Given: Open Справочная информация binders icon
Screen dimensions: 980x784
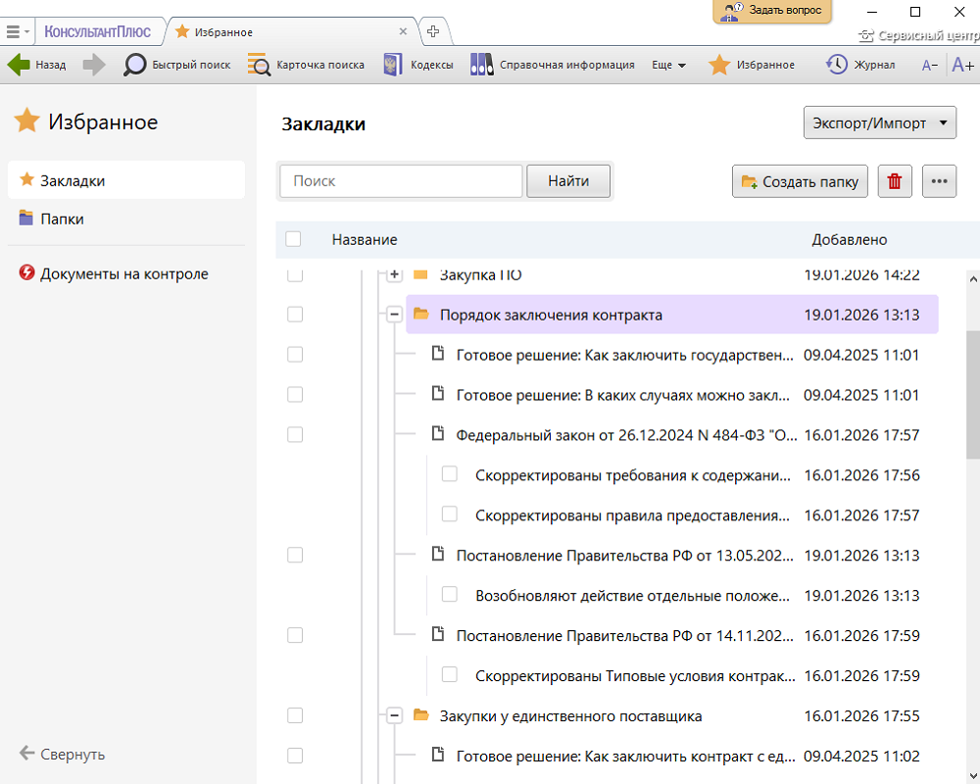Looking at the screenshot, I should tap(481, 65).
